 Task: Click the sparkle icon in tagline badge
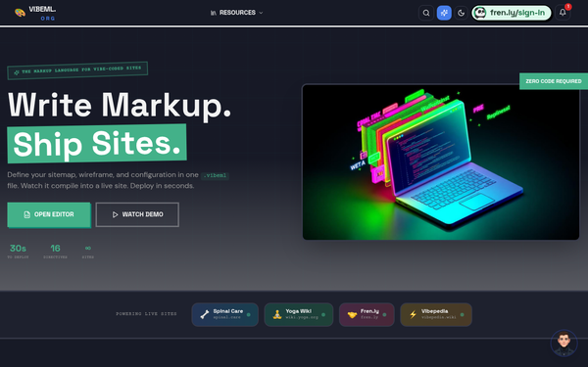(x=17, y=72)
